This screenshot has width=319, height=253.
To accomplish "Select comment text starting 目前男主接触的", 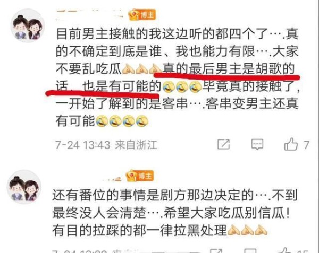I will click(177, 77).
